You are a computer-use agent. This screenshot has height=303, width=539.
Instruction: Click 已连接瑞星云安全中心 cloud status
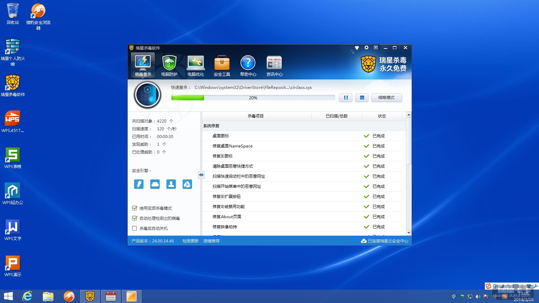click(385, 241)
